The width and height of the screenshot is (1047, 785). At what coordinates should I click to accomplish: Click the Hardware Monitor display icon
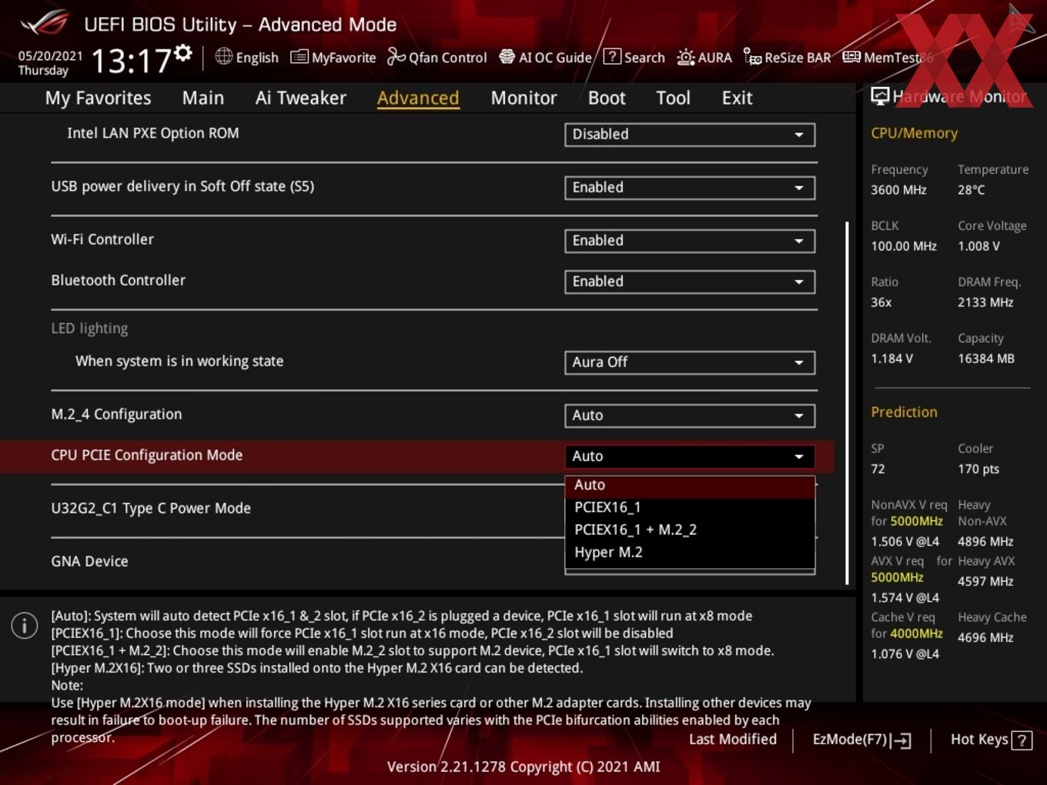point(880,96)
